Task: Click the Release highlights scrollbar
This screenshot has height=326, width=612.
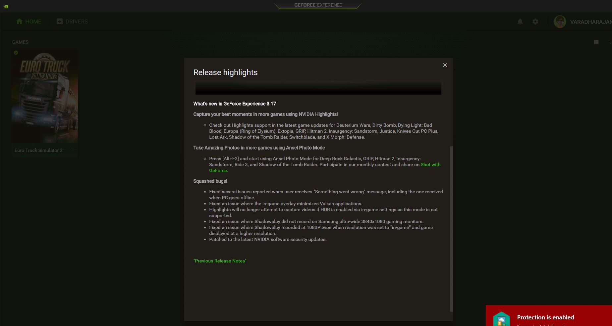Action: point(451,228)
